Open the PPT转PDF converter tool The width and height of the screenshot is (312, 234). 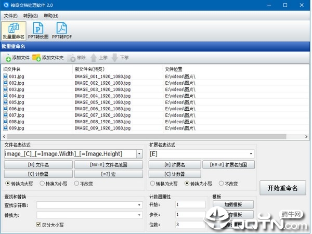pos(61,31)
